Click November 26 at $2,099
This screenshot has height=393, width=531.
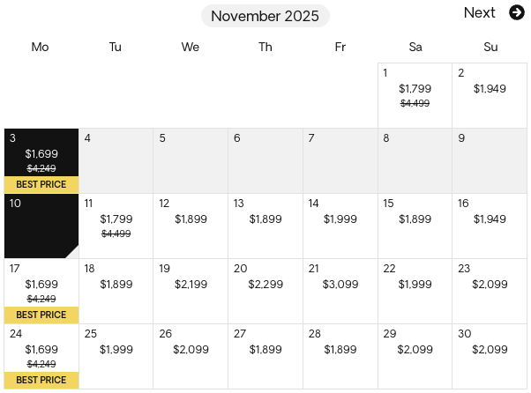[x=191, y=357]
